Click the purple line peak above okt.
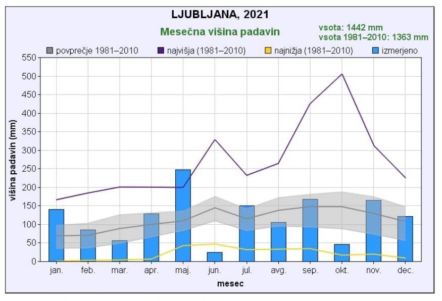 click(342, 74)
